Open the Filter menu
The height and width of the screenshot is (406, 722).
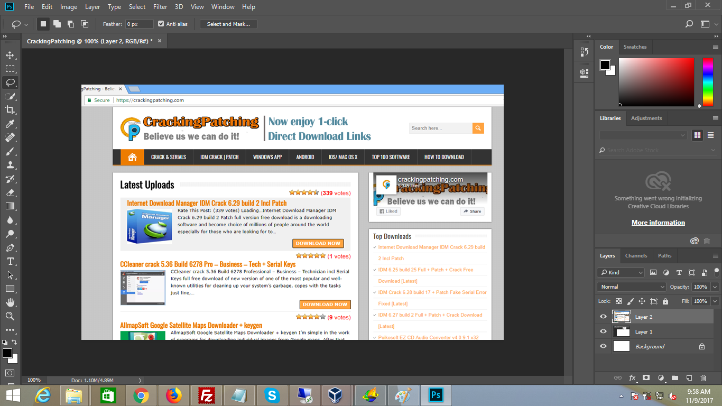(160, 7)
